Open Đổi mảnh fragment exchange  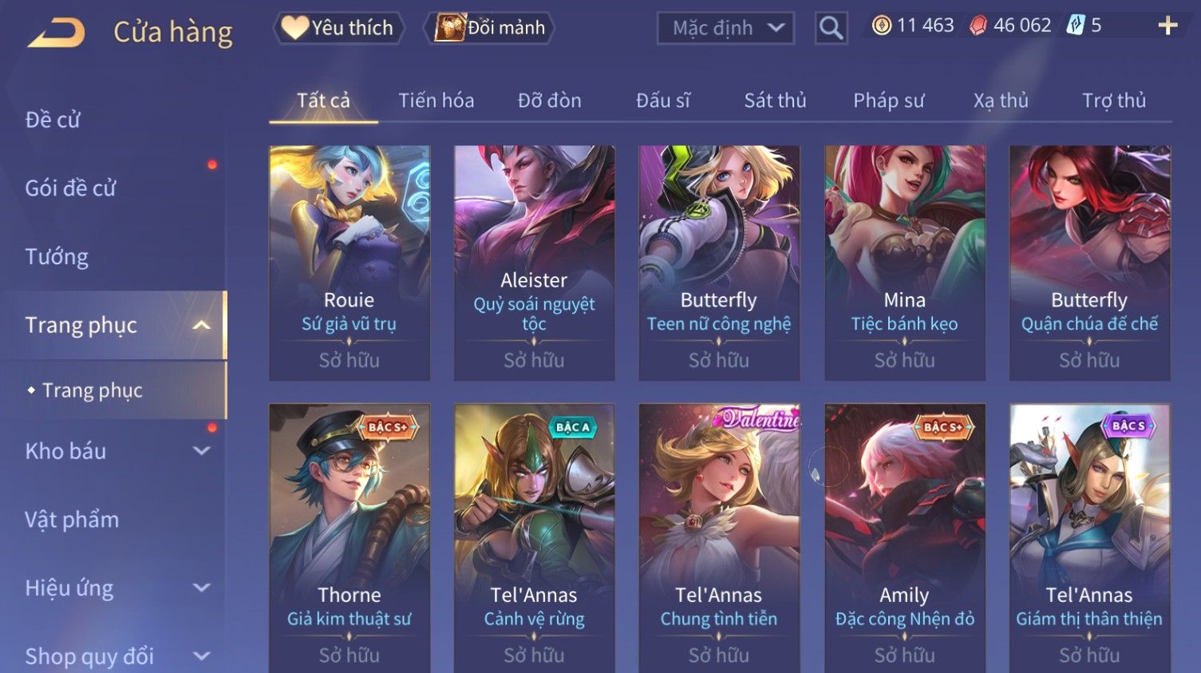coord(488,28)
